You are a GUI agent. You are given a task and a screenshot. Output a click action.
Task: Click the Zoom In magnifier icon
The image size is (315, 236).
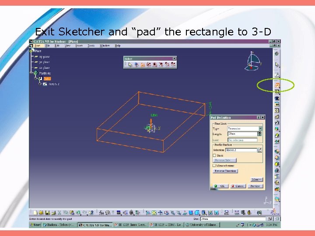(172, 212)
